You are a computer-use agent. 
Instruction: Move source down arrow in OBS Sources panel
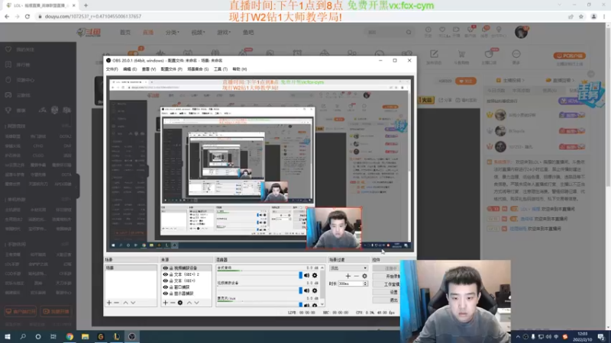coord(197,303)
